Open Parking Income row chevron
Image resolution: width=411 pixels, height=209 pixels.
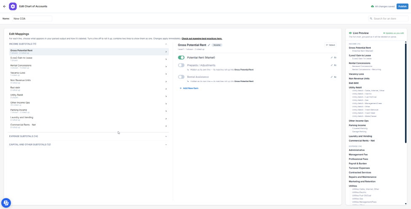click(x=166, y=111)
